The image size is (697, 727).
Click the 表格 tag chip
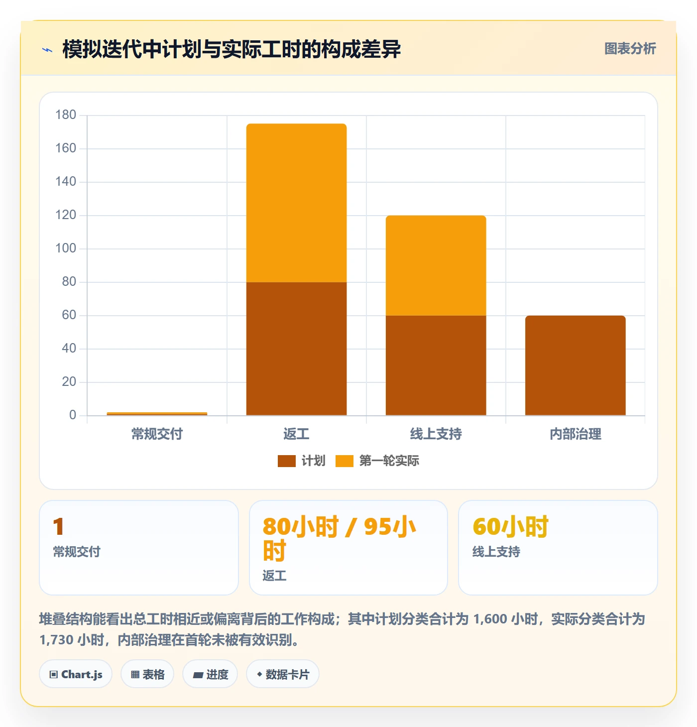point(147,674)
